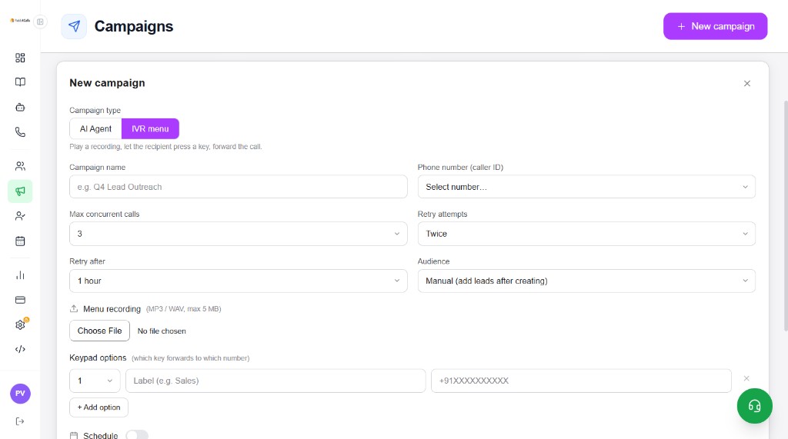The image size is (788, 439).
Task: Open the keypad key number dropdown
Action: [95, 381]
